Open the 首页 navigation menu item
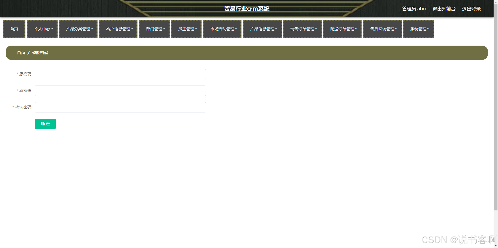 14,29
